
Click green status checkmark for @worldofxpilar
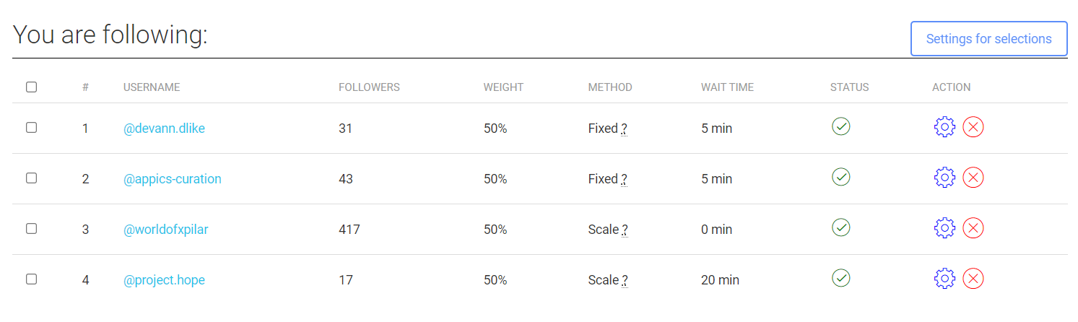point(841,228)
